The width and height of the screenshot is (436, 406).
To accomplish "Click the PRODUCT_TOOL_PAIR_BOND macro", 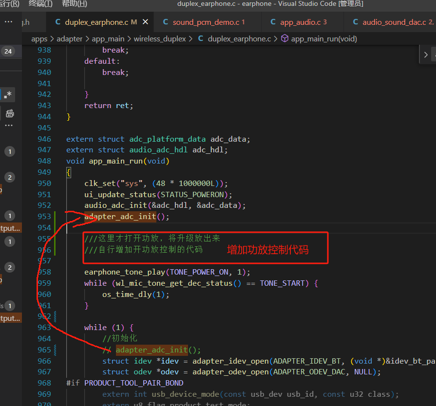I will (134, 383).
